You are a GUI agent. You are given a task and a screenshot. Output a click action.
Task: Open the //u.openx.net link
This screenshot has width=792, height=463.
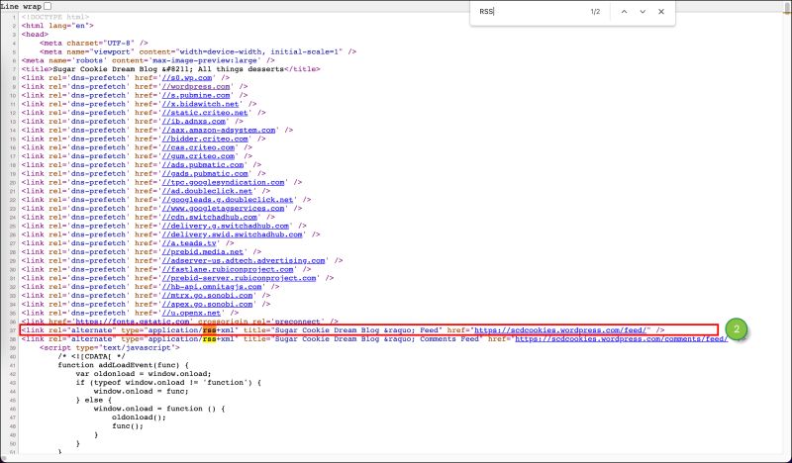(x=191, y=313)
